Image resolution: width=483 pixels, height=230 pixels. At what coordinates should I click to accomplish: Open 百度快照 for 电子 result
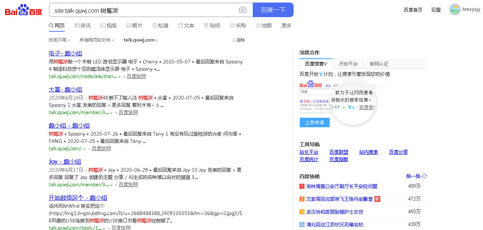(136, 76)
